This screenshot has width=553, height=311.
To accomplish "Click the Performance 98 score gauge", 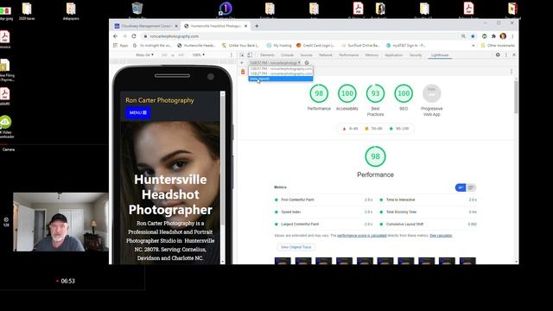I will pos(319,93).
